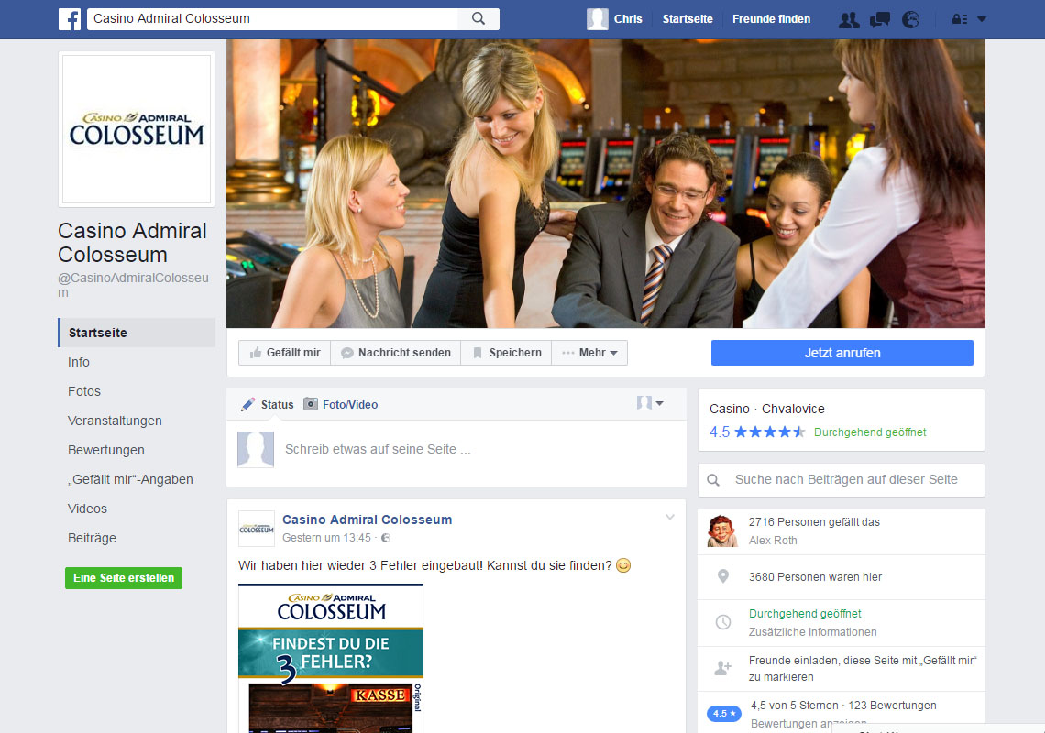Screen dimensions: 1045x733
Task: Click Durchgehend geöffnet in info list
Action: click(x=805, y=614)
